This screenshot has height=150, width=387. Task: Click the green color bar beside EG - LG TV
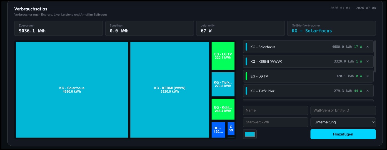(x=246, y=76)
